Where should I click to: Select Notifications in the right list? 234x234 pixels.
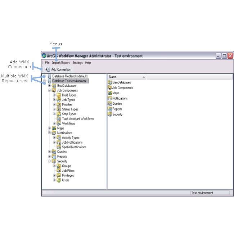click(x=120, y=98)
